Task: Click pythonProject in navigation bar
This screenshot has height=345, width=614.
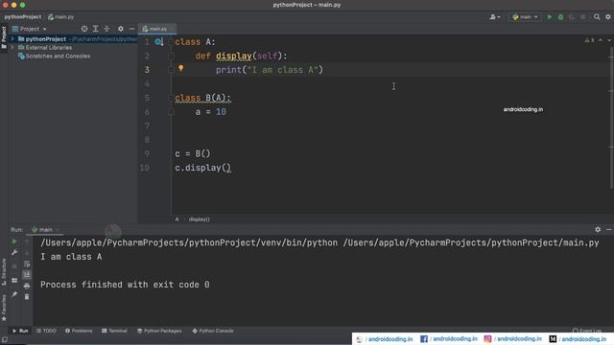Action: (x=23, y=17)
